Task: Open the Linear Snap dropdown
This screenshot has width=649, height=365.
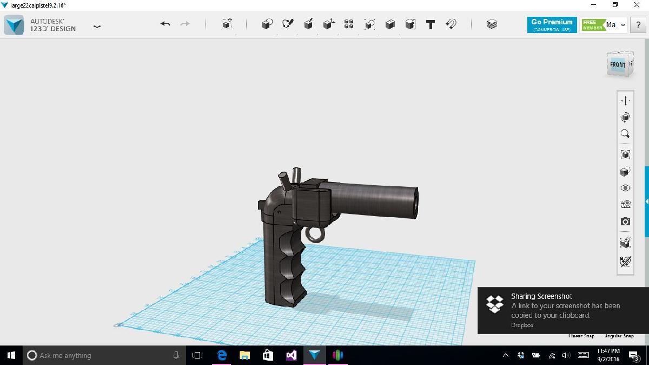Action: tap(581, 336)
